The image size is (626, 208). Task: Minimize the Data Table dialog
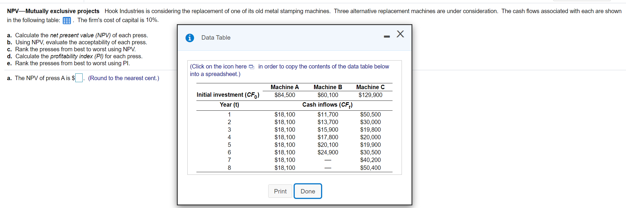coord(387,36)
